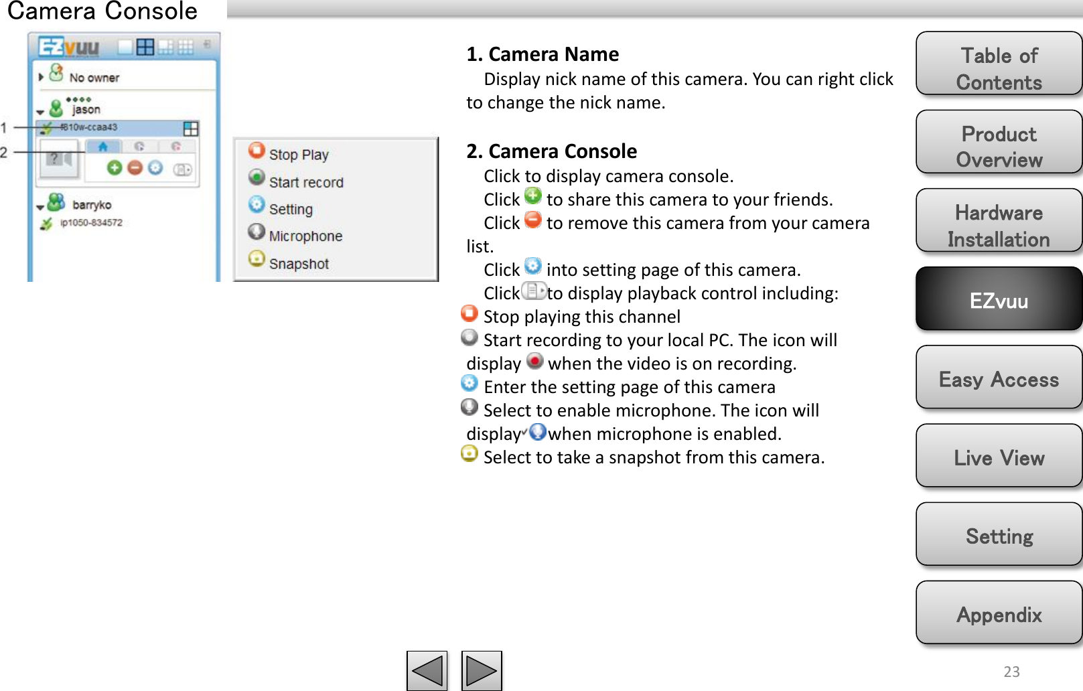Select the four-view grid layout icon
Screen dimensions: 1083x691
point(145,47)
